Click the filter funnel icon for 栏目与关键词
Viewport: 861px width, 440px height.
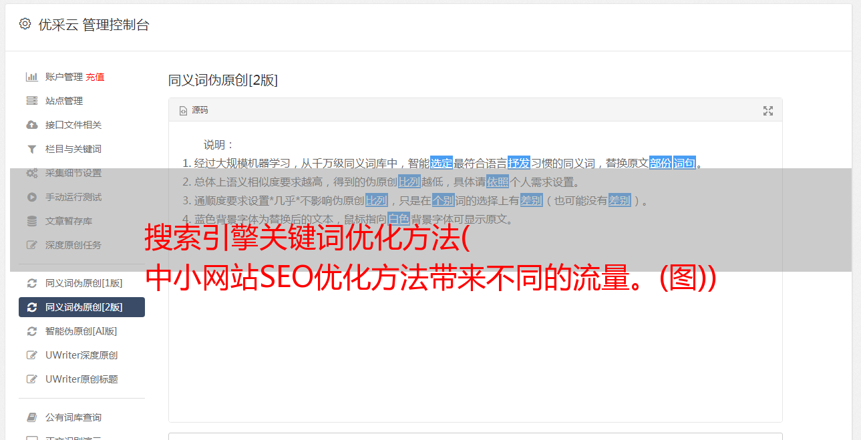[x=31, y=149]
